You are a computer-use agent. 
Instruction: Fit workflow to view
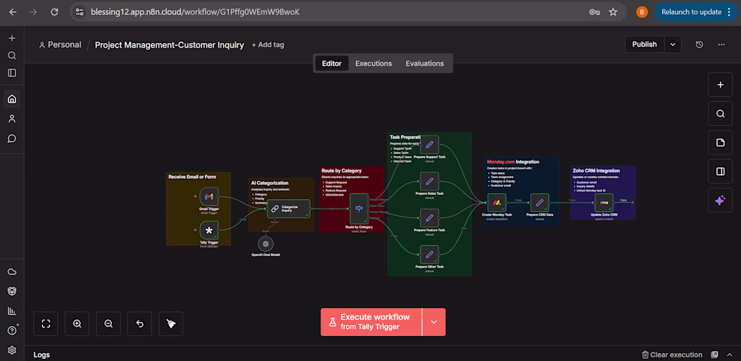pyautogui.click(x=46, y=324)
